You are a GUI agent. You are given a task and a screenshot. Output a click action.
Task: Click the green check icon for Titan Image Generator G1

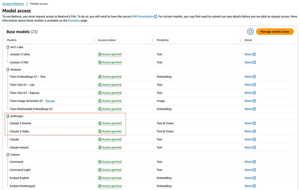100,101
